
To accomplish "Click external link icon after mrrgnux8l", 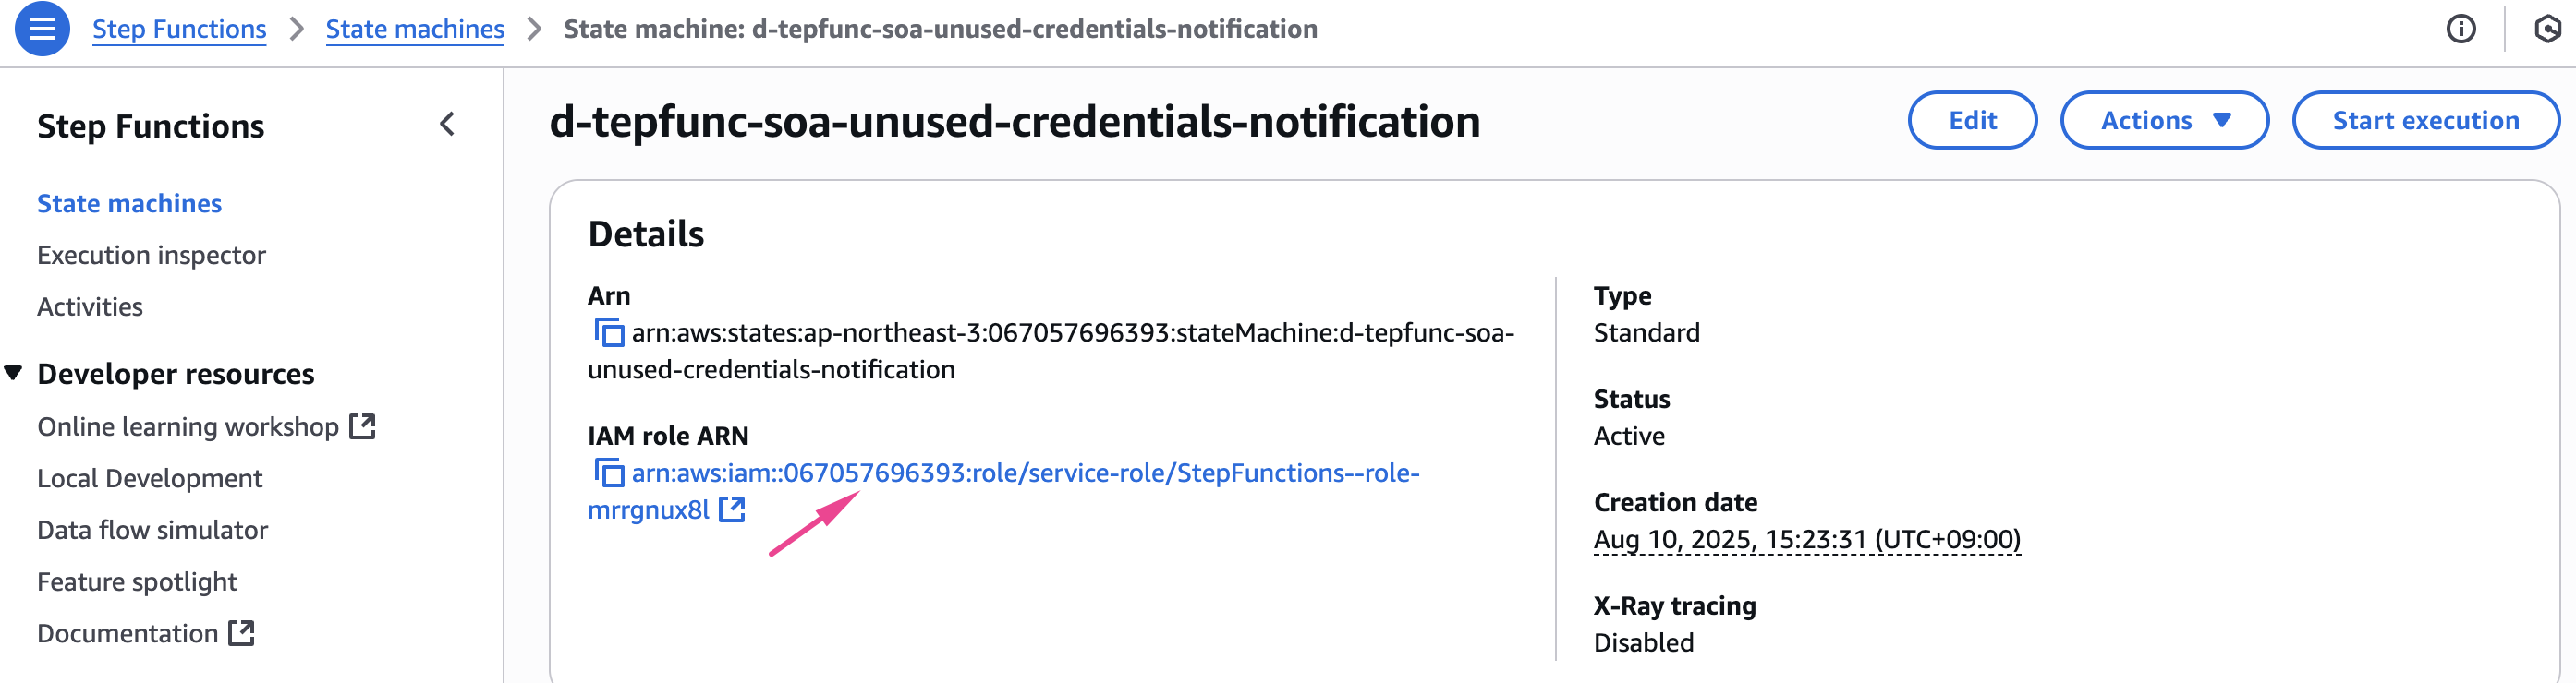I will point(732,509).
